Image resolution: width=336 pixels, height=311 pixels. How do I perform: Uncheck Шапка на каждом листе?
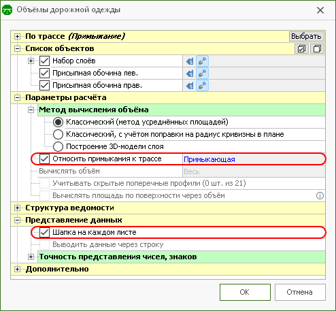click(x=44, y=232)
